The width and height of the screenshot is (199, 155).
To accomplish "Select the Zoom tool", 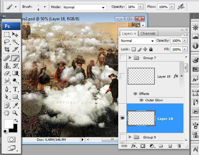I will tap(15, 113).
